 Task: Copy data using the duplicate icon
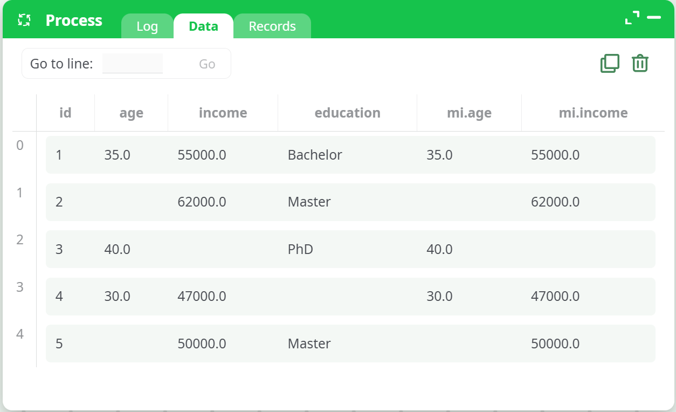tap(610, 64)
